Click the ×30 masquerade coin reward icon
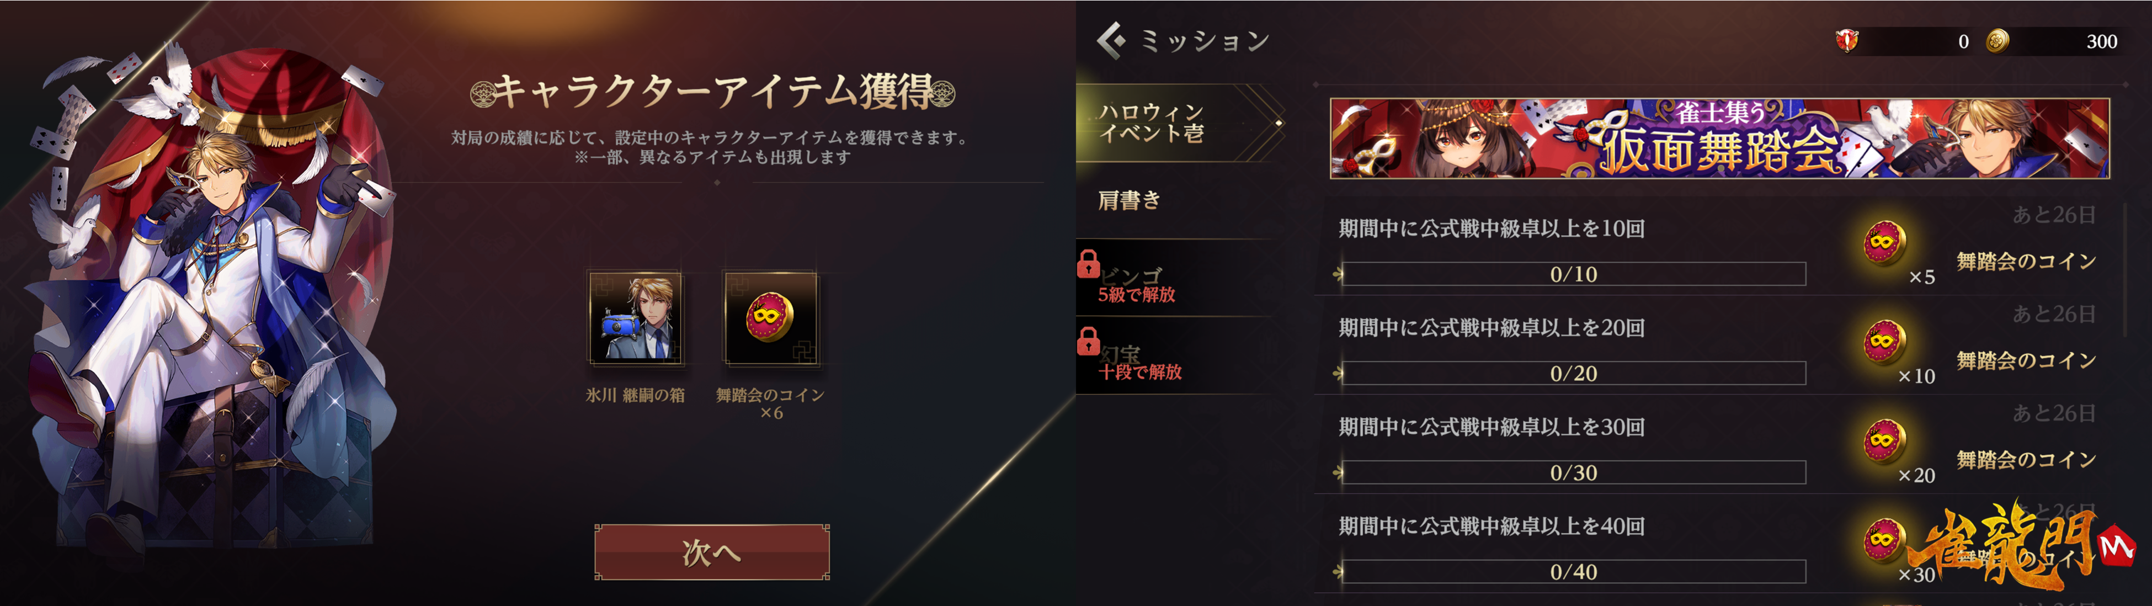The width and height of the screenshot is (2152, 606). [x=1884, y=540]
